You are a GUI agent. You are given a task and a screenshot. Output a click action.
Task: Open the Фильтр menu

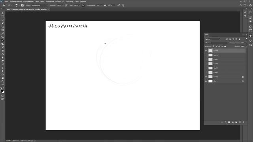pos(58,2)
